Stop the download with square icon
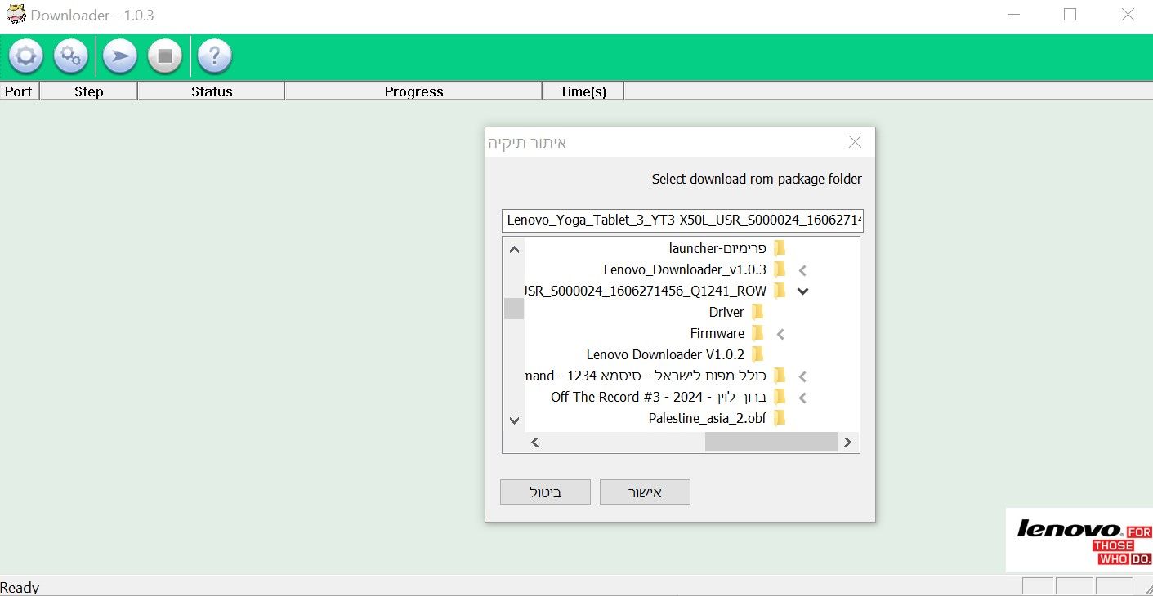Viewport: 1153px width, 596px height. pyautogui.click(x=165, y=56)
